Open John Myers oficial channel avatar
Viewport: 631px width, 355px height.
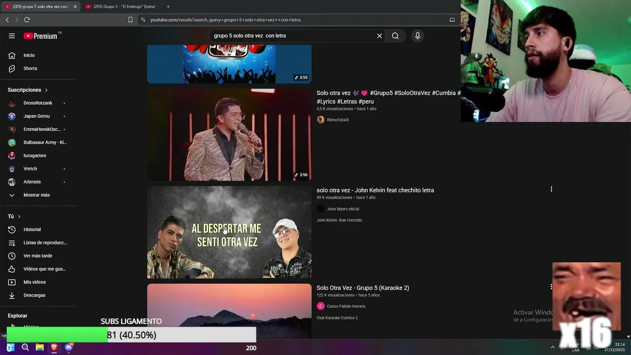(320, 209)
